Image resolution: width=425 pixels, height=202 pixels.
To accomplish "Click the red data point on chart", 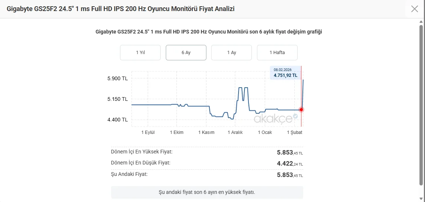I will (301, 110).
